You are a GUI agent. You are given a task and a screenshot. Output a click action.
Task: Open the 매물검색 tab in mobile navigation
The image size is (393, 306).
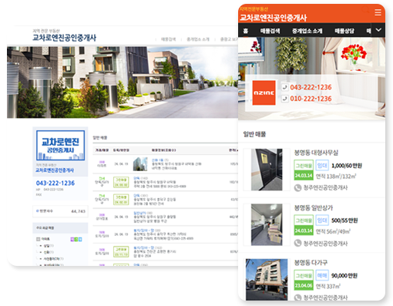[270, 31]
